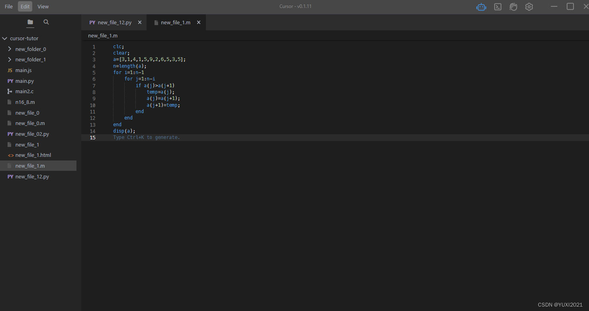This screenshot has height=311, width=589.
Task: Click the waving hand feedback icon
Action: click(x=513, y=7)
